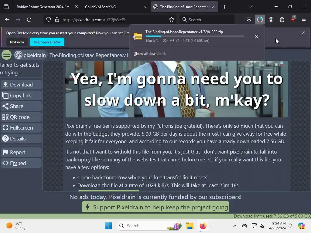This screenshot has height=233, width=311.
Task: Click the Share sidebar button
Action: pos(21,106)
